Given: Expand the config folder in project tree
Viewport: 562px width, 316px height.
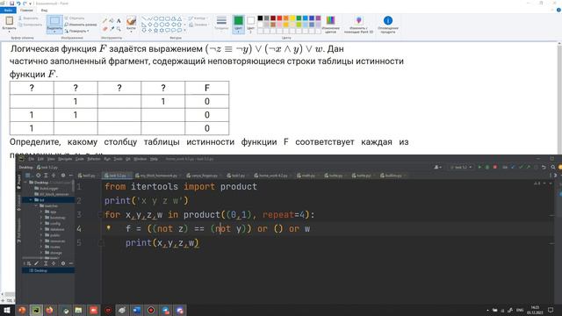Looking at the screenshot, I should [41, 223].
